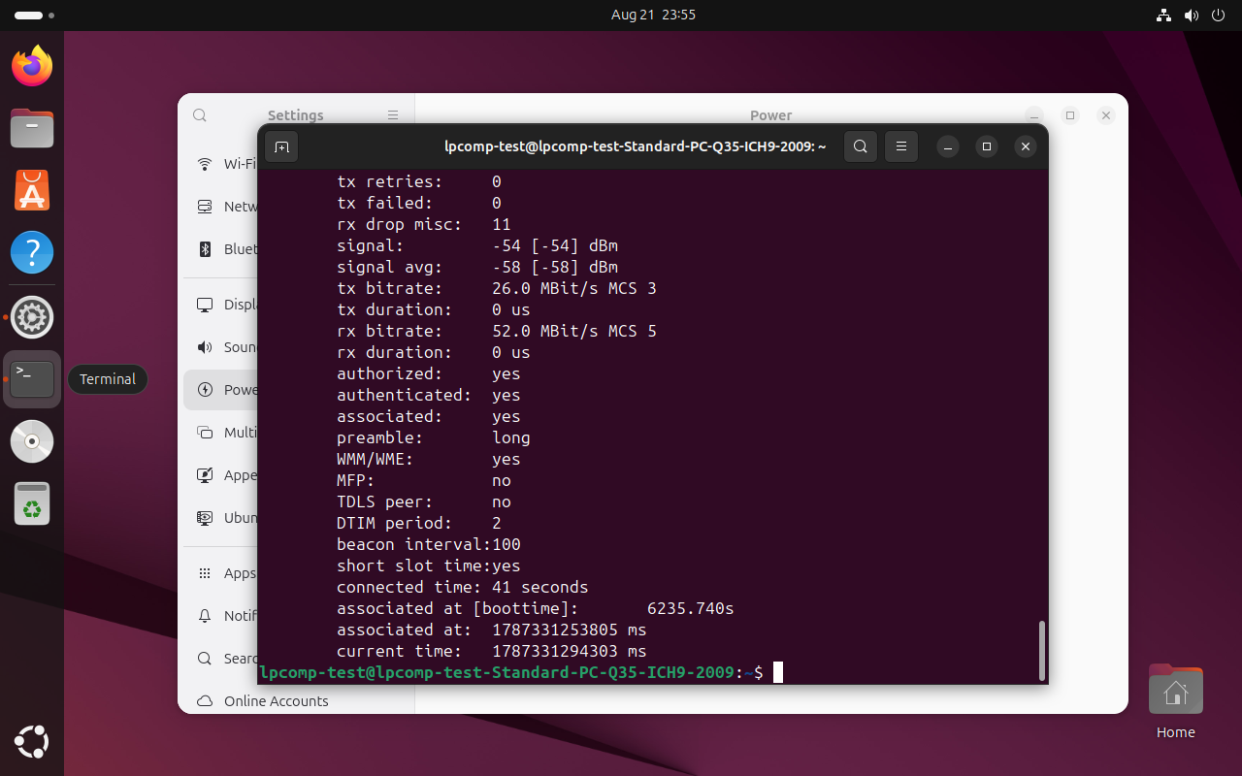Screen dimensions: 1242x776
Task: Open the disc drive icon in dock
Action: click(32, 441)
